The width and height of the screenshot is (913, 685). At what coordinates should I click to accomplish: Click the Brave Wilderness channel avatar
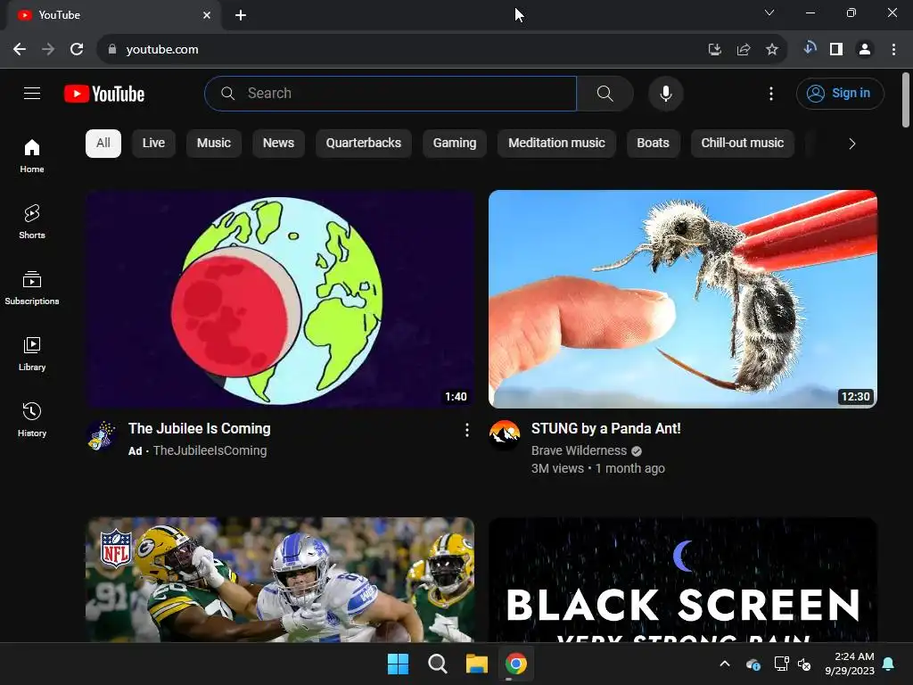coord(505,435)
